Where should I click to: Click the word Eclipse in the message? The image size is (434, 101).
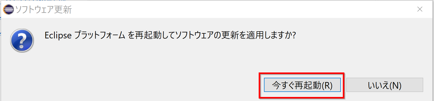click(58, 35)
